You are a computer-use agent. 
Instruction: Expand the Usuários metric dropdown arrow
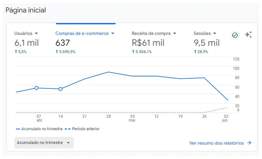click(36, 34)
